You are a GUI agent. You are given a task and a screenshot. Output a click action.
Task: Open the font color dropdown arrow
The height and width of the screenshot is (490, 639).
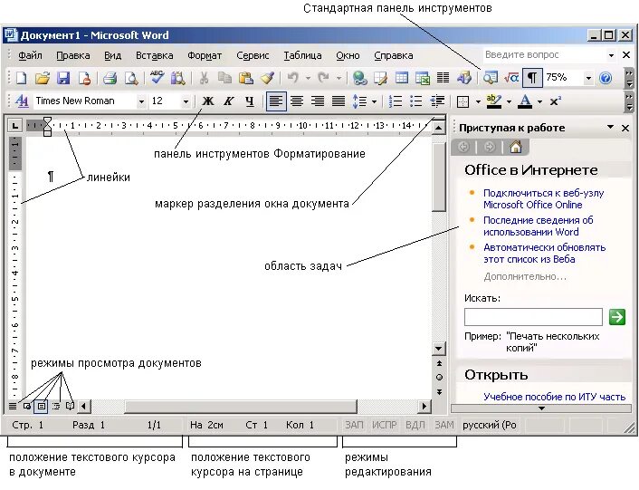point(540,101)
